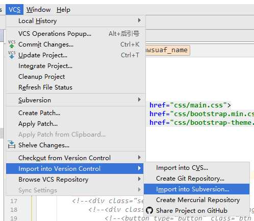Expand the Local History submenu arrow
Viewport: 254px width, 221px height.
139,20
